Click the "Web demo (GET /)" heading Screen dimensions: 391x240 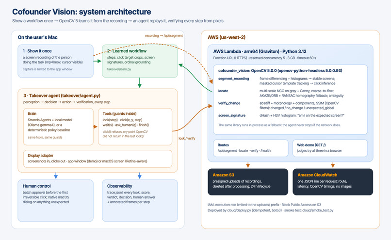(x=311, y=145)
